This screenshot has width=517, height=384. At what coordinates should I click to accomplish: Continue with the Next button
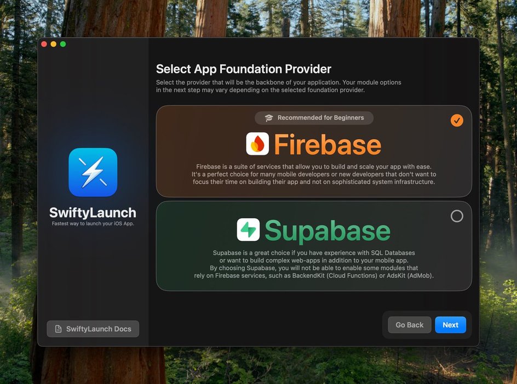click(450, 325)
